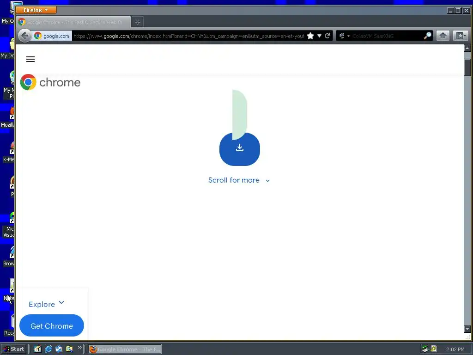The height and width of the screenshot is (355, 473).
Task: Click the network tray icon
Action: pos(425,349)
